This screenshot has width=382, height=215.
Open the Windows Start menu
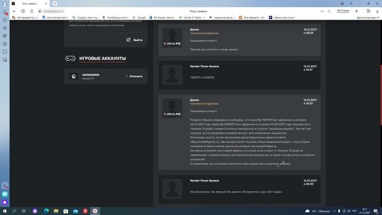[x=5, y=211]
